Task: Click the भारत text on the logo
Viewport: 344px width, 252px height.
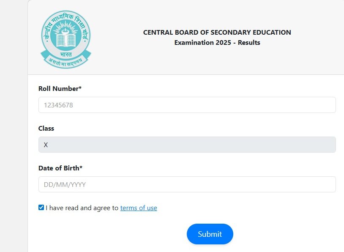Action: [66, 54]
